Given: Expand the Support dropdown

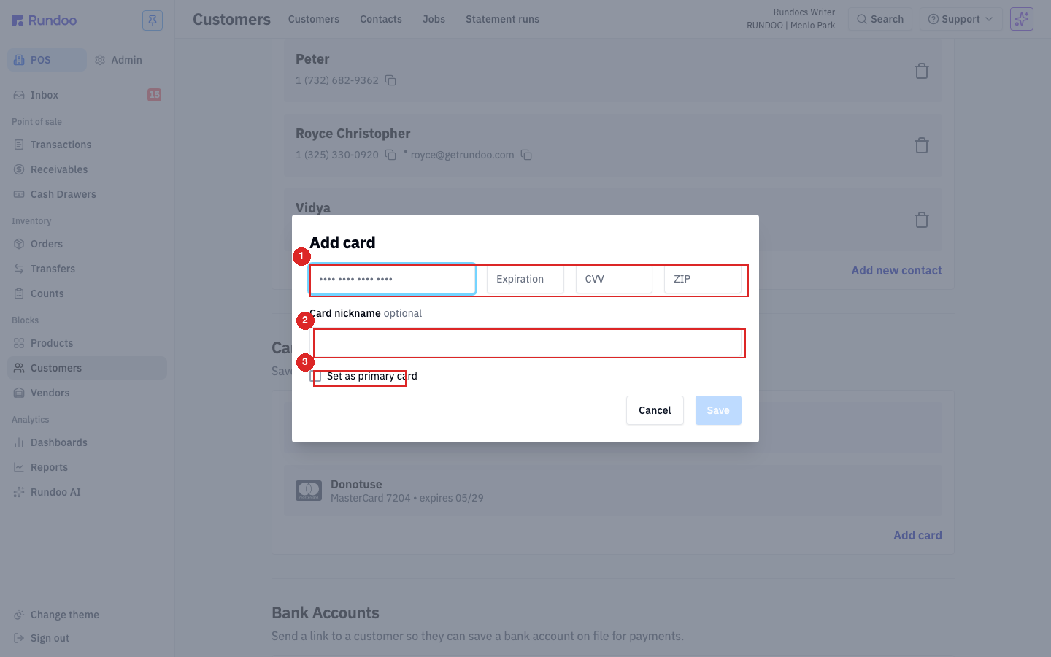Looking at the screenshot, I should [x=960, y=19].
